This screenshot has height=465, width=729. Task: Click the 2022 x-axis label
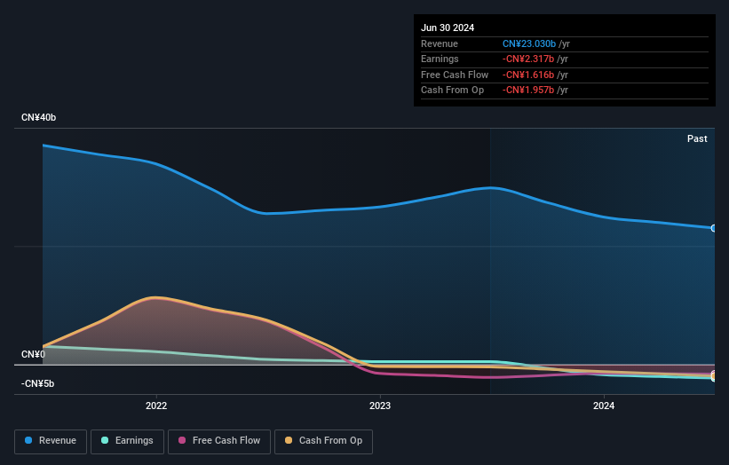(x=156, y=406)
